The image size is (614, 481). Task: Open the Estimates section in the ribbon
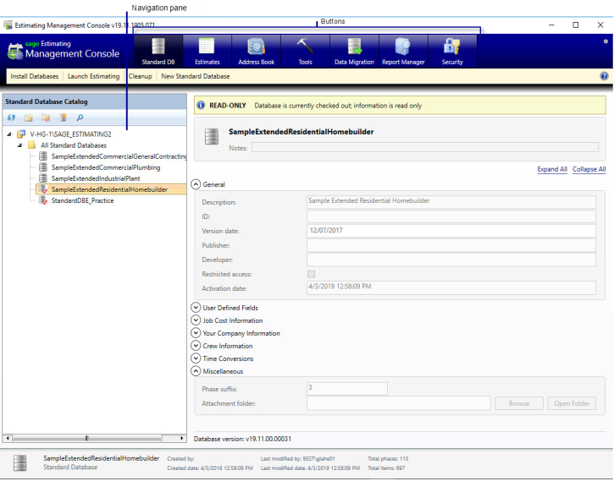click(207, 51)
